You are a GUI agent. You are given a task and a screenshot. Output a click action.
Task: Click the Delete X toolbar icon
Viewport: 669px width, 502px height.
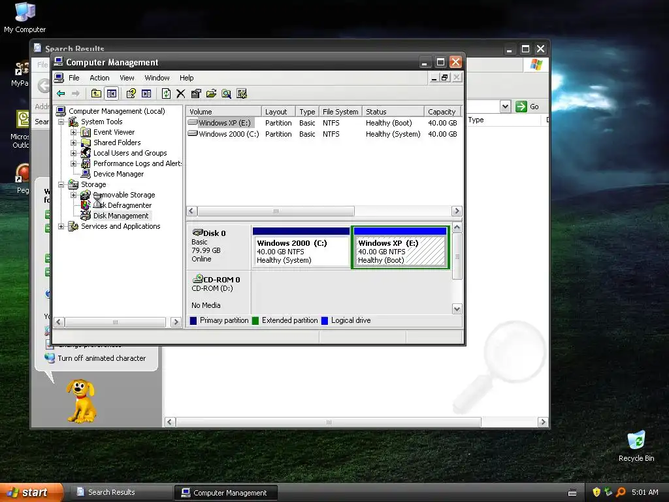pos(181,93)
